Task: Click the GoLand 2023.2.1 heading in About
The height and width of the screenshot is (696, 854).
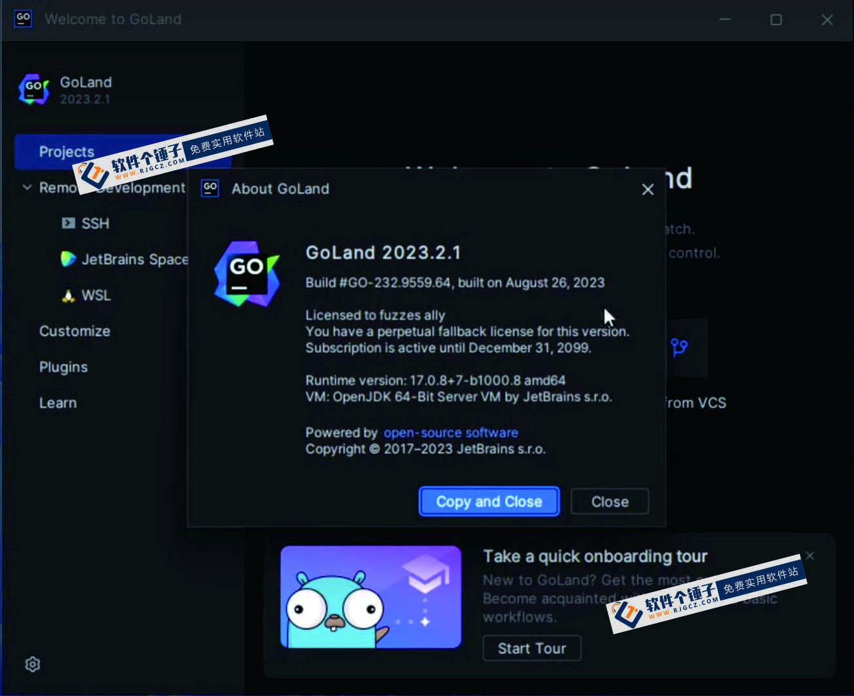Action: pyautogui.click(x=383, y=253)
